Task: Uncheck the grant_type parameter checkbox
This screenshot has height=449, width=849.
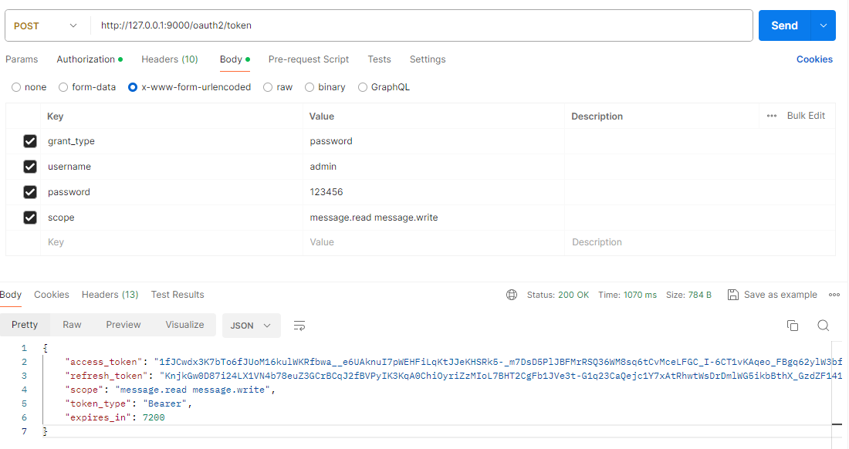Action: [x=30, y=141]
